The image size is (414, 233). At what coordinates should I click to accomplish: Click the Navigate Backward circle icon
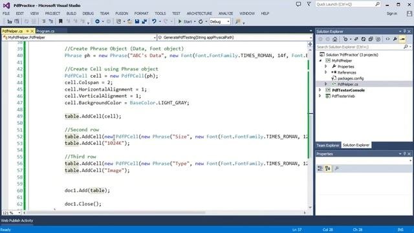pyautogui.click(x=97, y=21)
